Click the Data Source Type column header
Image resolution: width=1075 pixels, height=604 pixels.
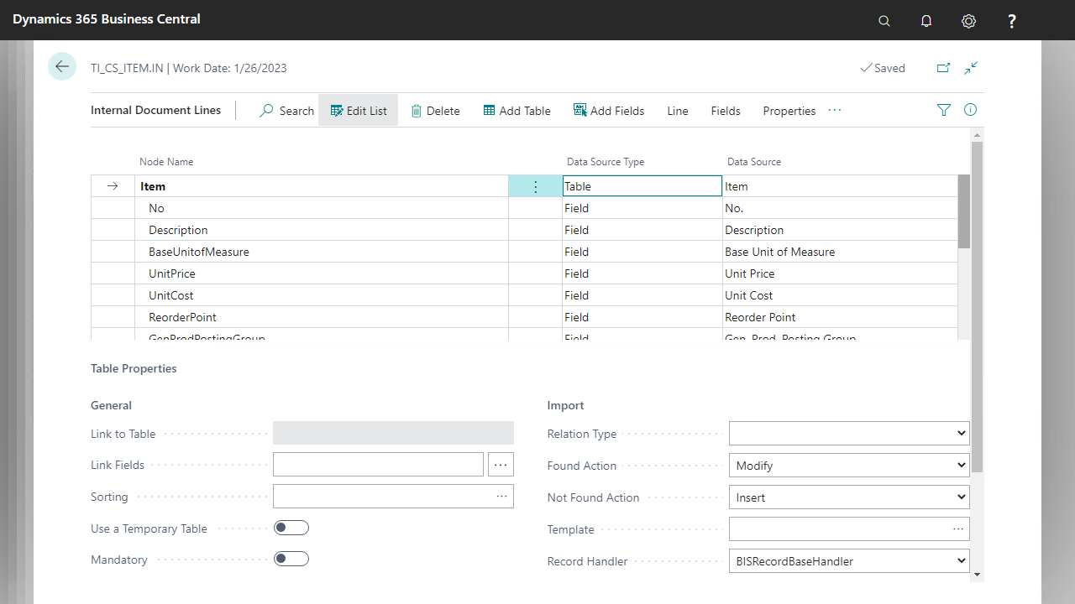606,162
